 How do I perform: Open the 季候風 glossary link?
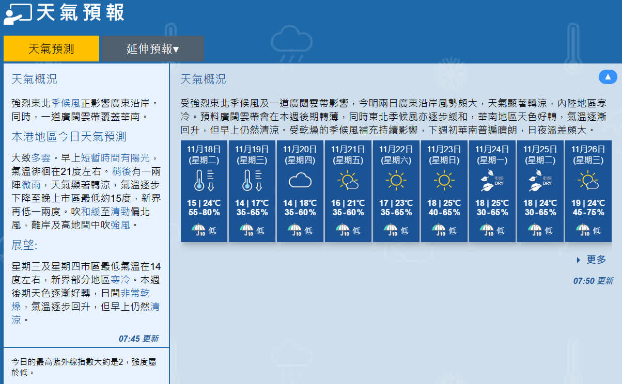point(66,103)
